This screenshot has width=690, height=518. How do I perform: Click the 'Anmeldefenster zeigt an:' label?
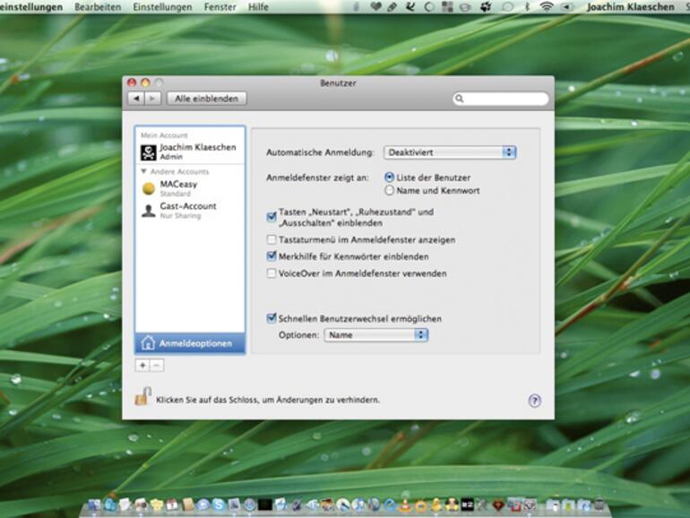[318, 177]
